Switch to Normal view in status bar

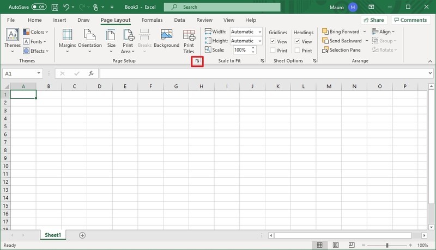click(x=320, y=245)
